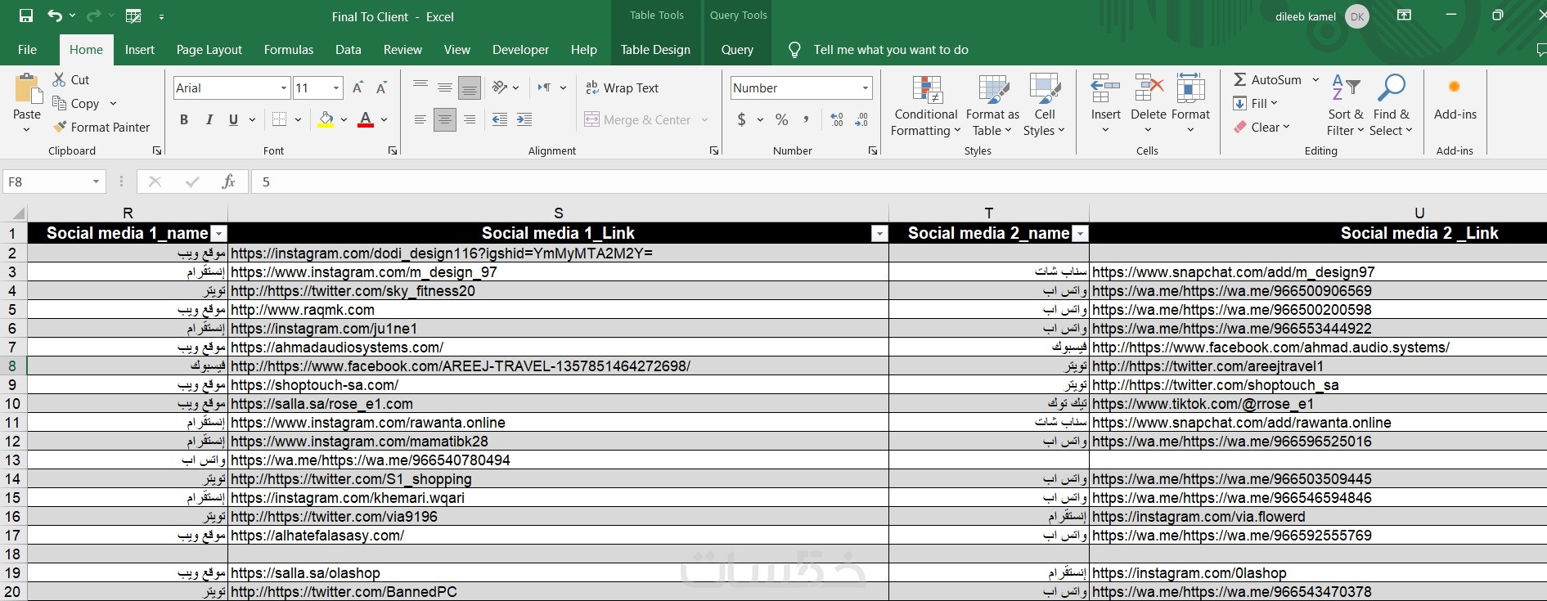Apply borders with the Borders icon
This screenshot has width=1547, height=601.
coord(279,119)
